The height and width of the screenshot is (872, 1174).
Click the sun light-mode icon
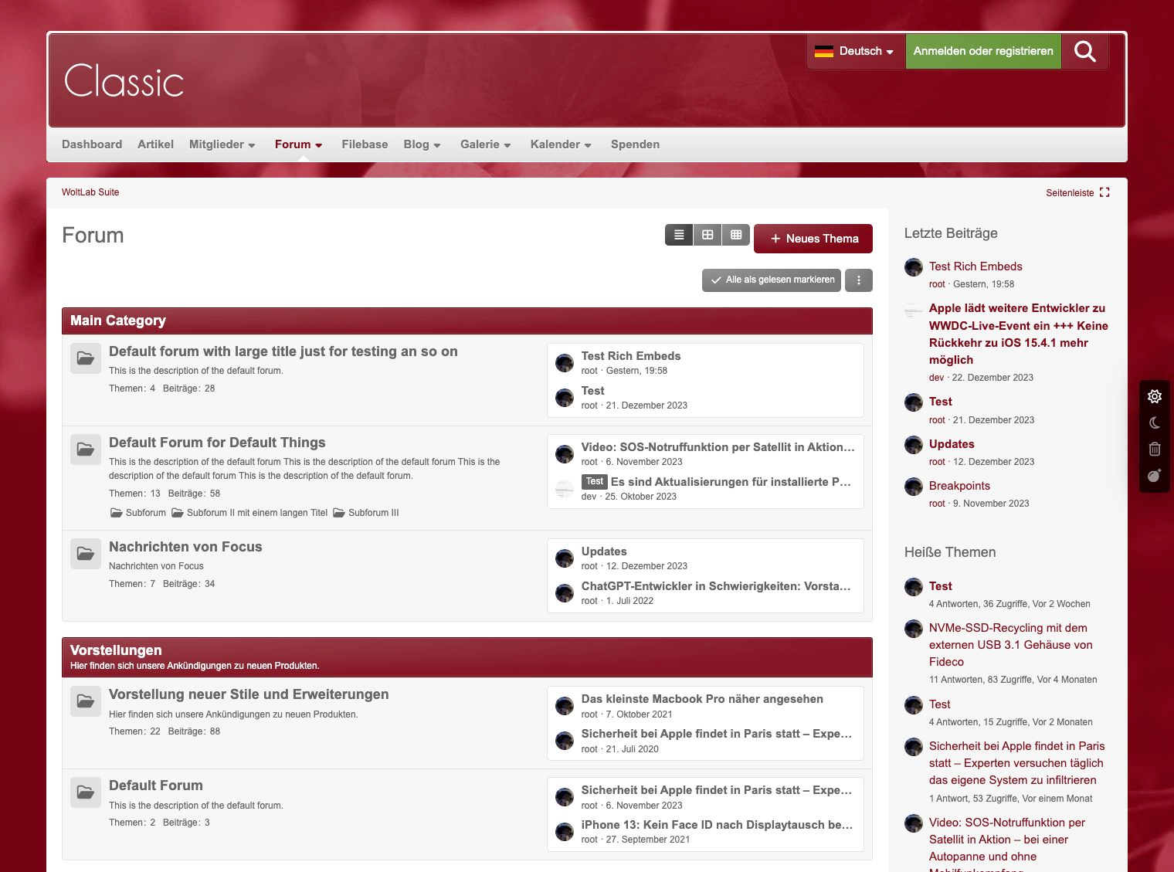[x=1155, y=396]
